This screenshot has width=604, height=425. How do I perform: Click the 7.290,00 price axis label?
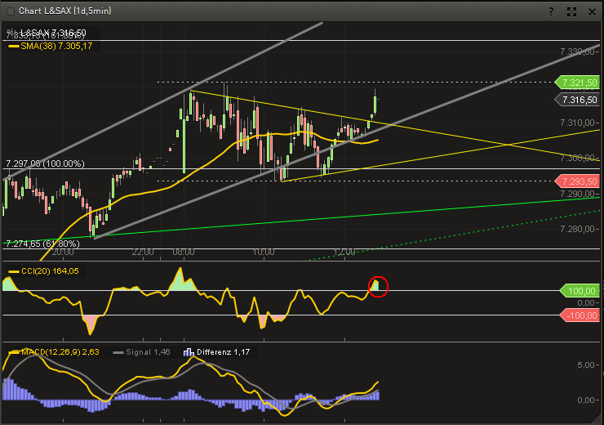pos(577,194)
